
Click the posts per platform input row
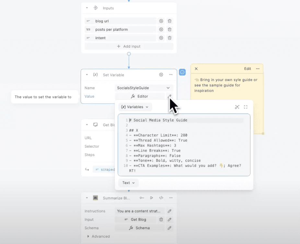pyautogui.click(x=121, y=29)
